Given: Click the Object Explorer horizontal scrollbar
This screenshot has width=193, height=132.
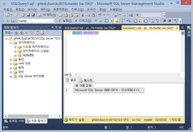Looking at the screenshot, I should coord(28,116).
